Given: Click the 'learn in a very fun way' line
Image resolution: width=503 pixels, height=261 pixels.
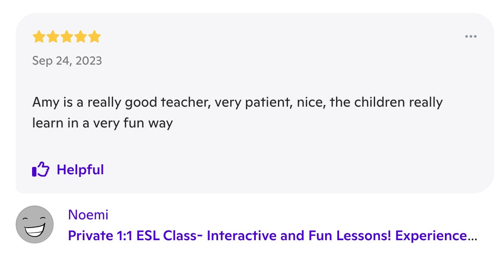Looking at the screenshot, I should (102, 123).
